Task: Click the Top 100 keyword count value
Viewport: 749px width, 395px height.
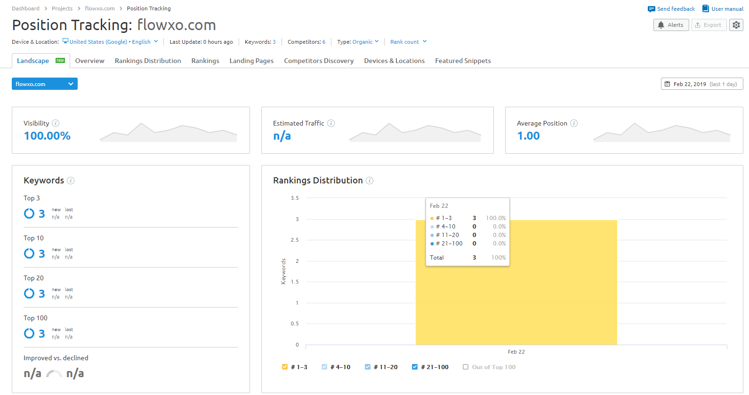Action: pos(42,333)
